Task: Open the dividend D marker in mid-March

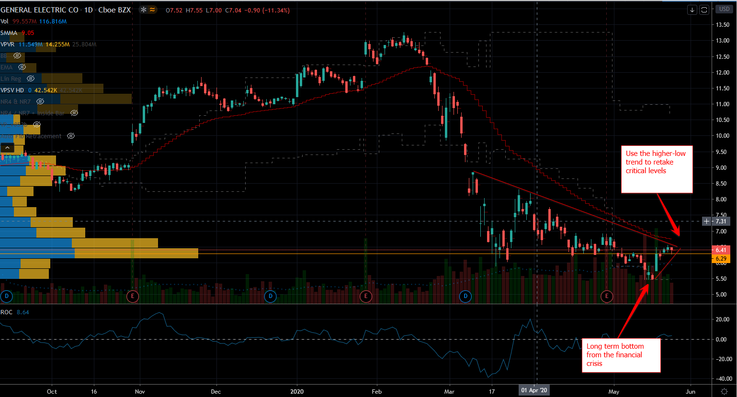Action: click(465, 297)
